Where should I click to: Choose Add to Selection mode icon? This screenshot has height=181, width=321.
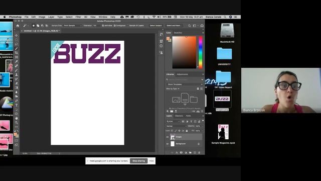click(38, 26)
